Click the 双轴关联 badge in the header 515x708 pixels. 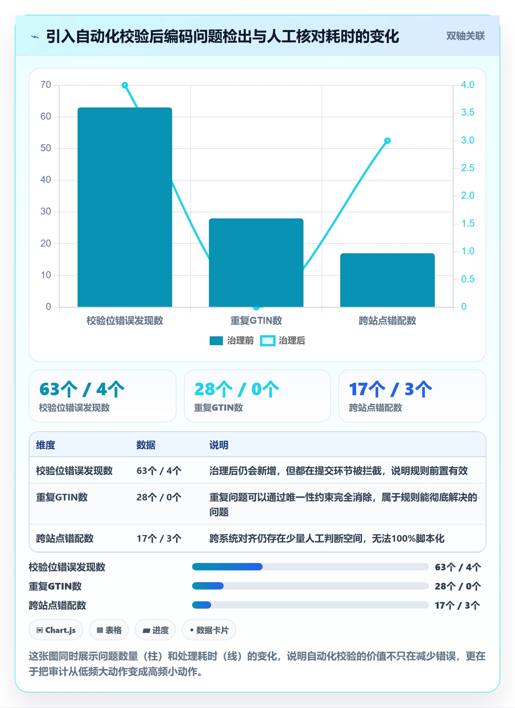click(x=465, y=36)
